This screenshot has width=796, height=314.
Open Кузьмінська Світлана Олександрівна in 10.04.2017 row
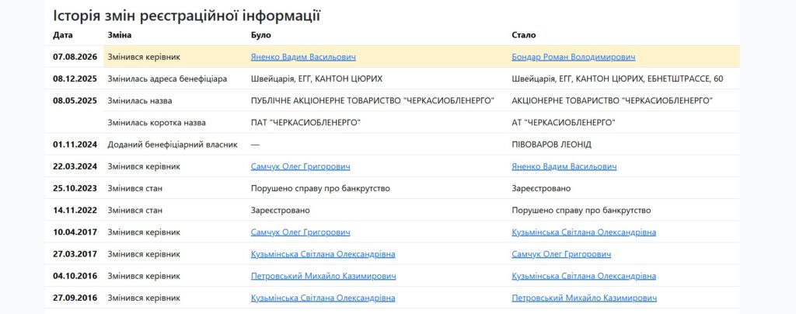pyautogui.click(x=584, y=232)
